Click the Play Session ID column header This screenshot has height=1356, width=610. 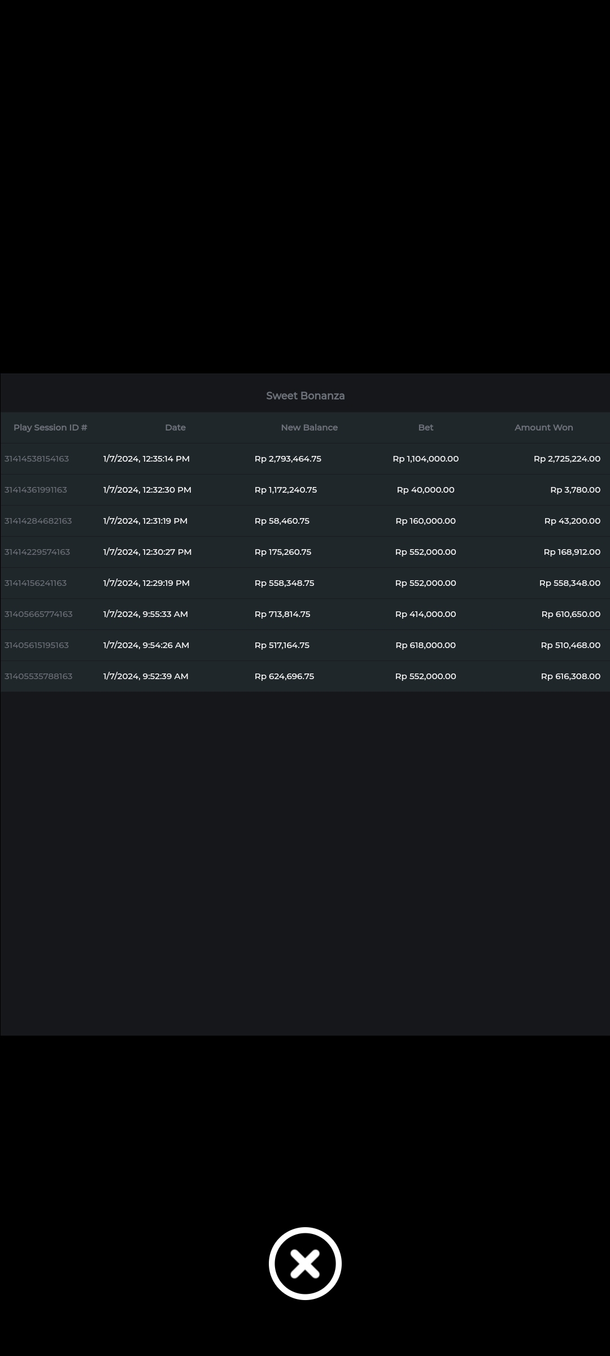[50, 428]
